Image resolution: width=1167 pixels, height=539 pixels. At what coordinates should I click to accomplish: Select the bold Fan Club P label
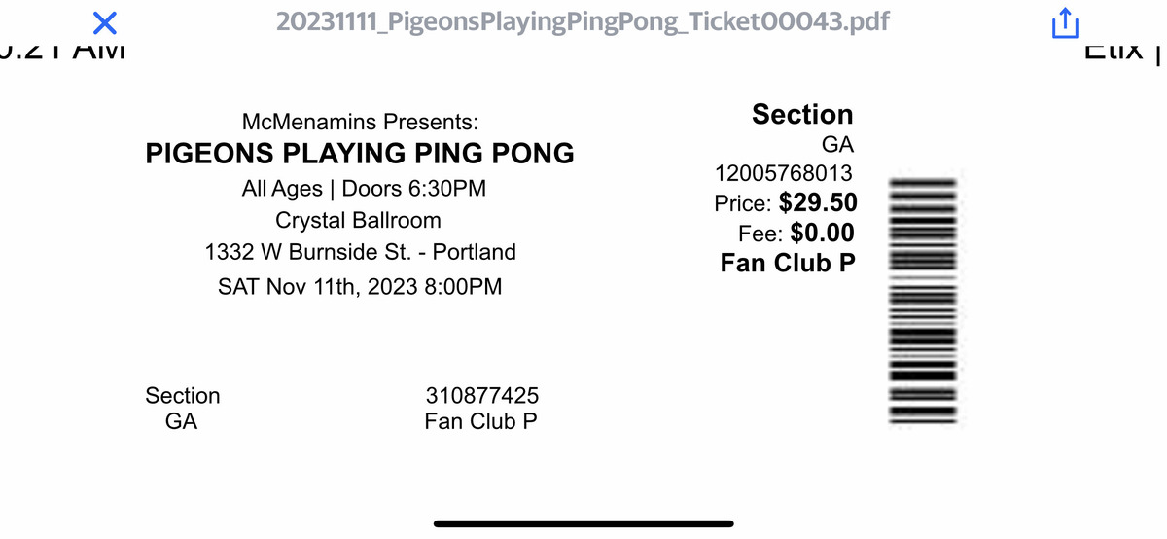pyautogui.click(x=789, y=263)
